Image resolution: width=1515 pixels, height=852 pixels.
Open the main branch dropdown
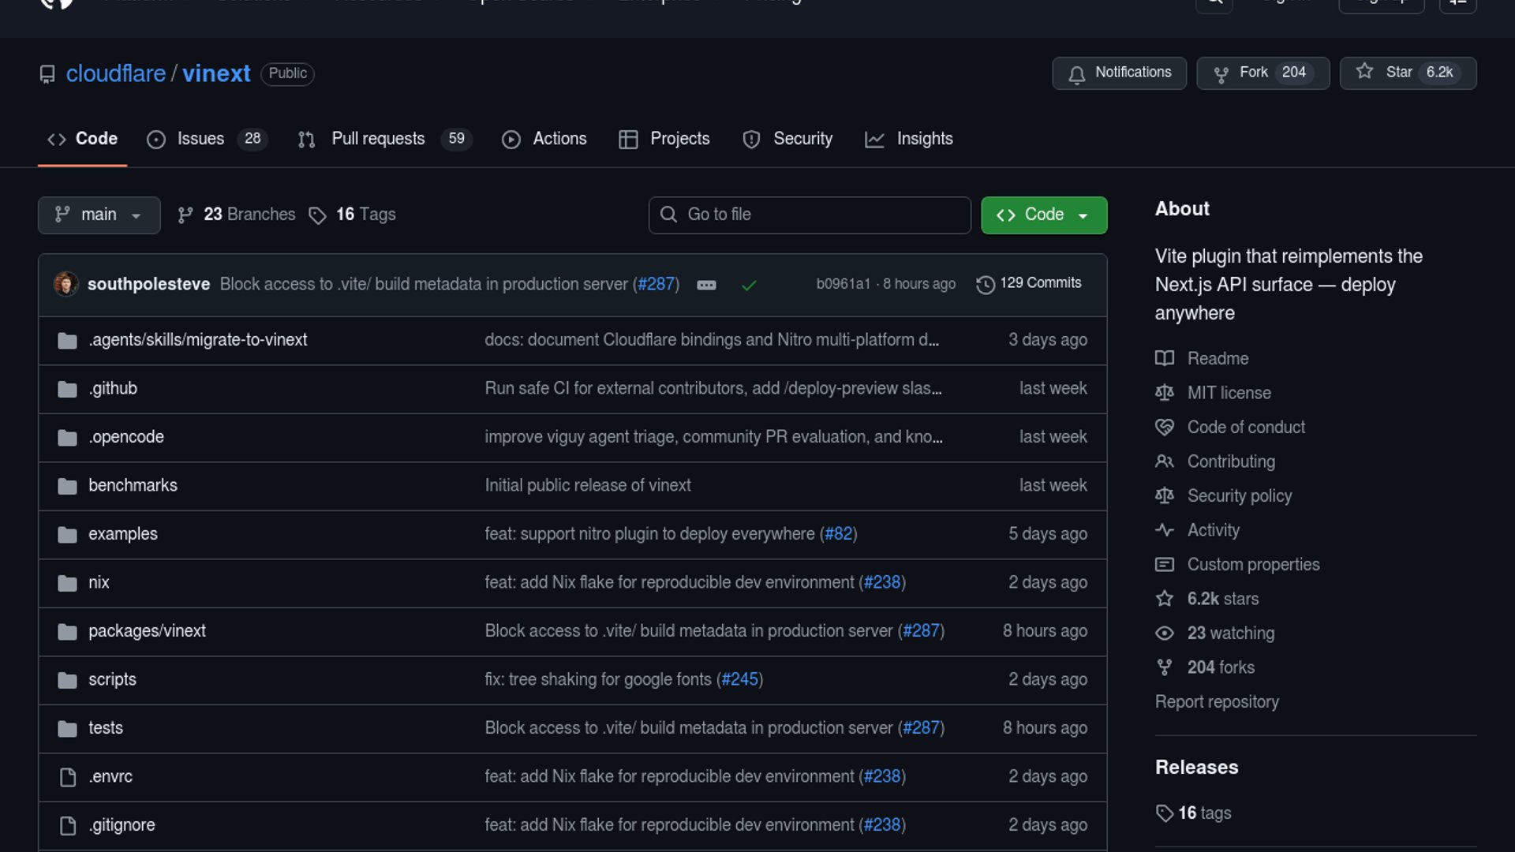pos(99,215)
